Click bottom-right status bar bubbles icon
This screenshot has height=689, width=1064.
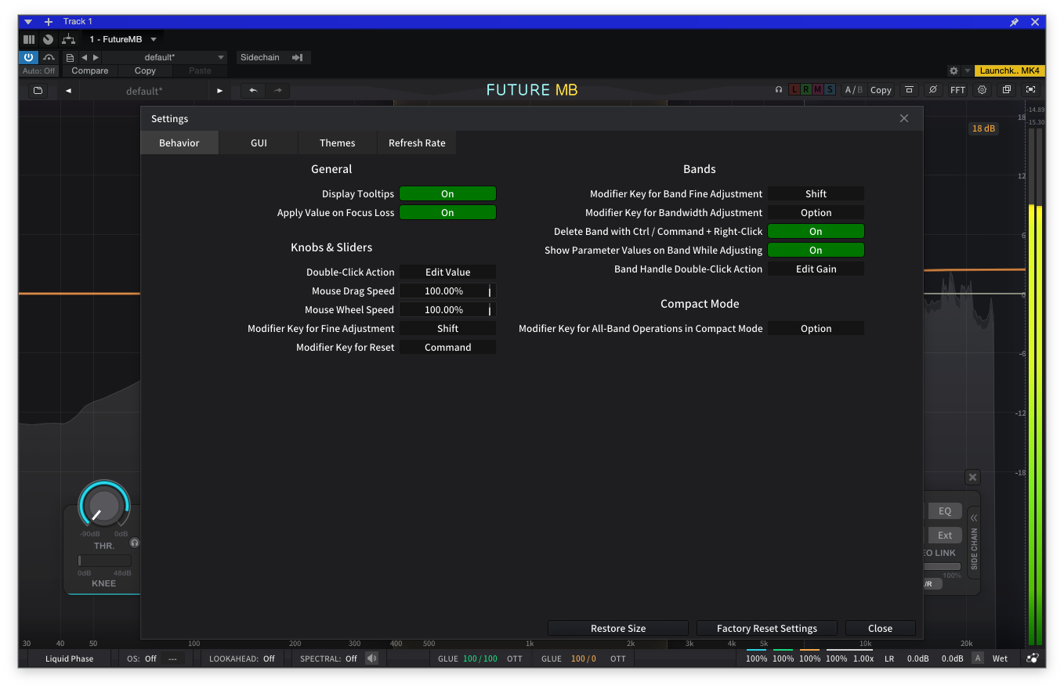point(1032,658)
